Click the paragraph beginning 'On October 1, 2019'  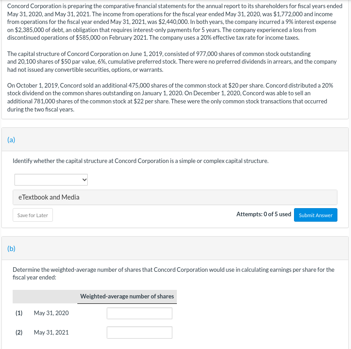(x=170, y=98)
